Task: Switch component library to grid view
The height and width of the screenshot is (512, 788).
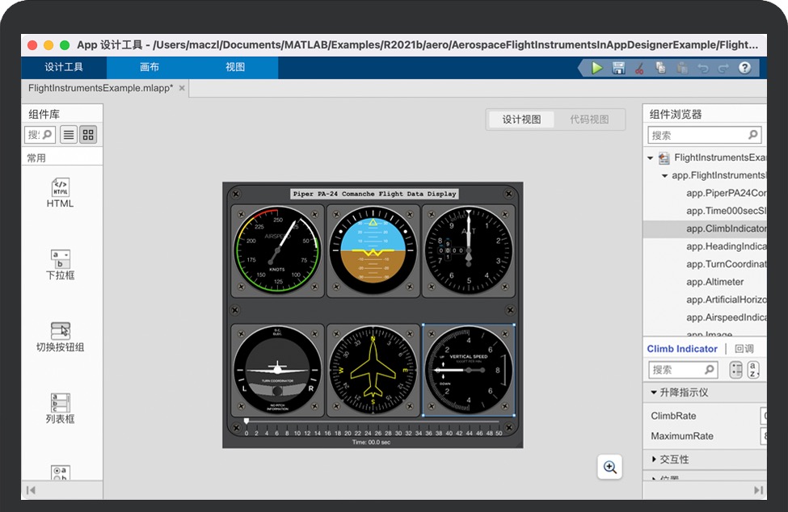Action: 88,135
